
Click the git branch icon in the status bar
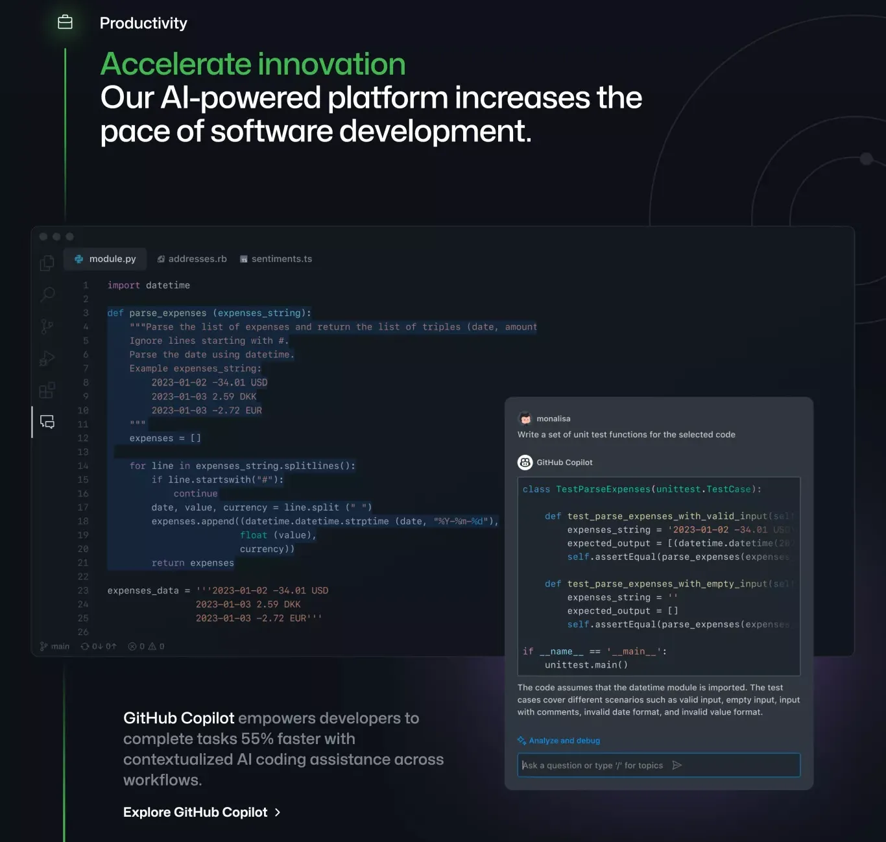click(43, 646)
